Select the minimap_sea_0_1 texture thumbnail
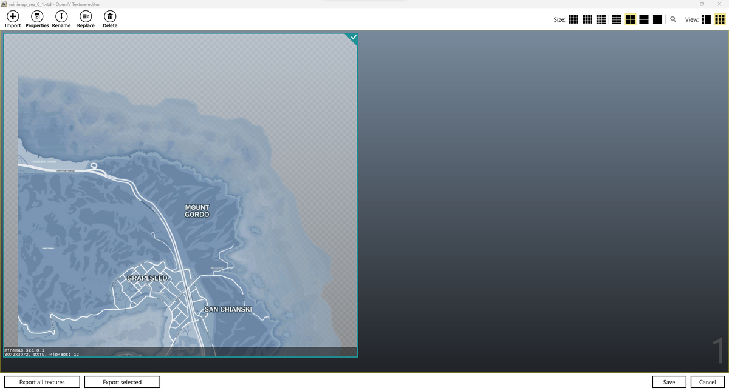 tap(180, 195)
